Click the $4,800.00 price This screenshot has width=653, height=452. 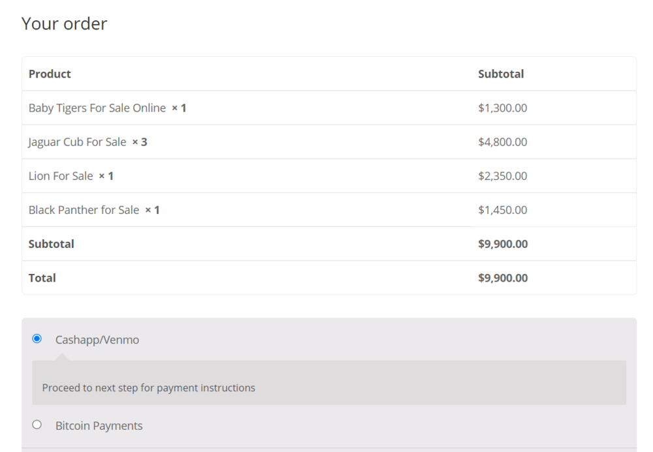tap(502, 142)
